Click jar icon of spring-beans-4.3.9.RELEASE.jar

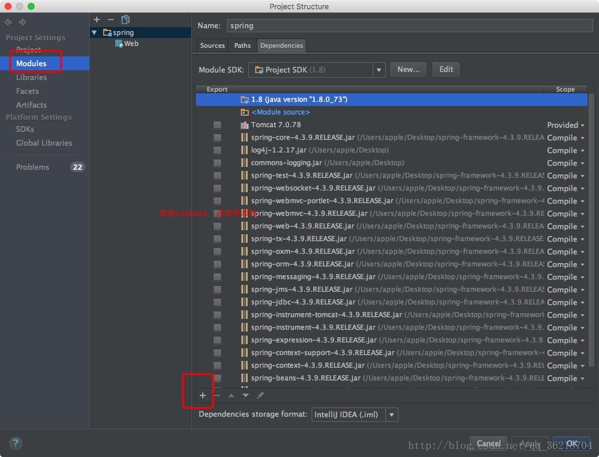point(244,378)
